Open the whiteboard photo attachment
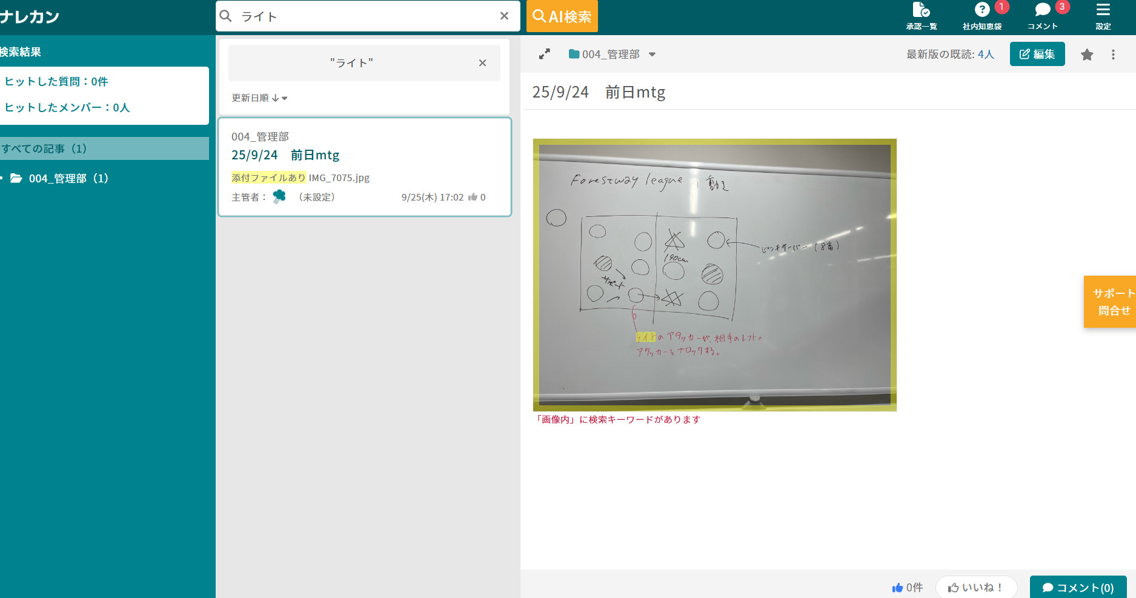Image resolution: width=1136 pixels, height=598 pixels. 714,275
